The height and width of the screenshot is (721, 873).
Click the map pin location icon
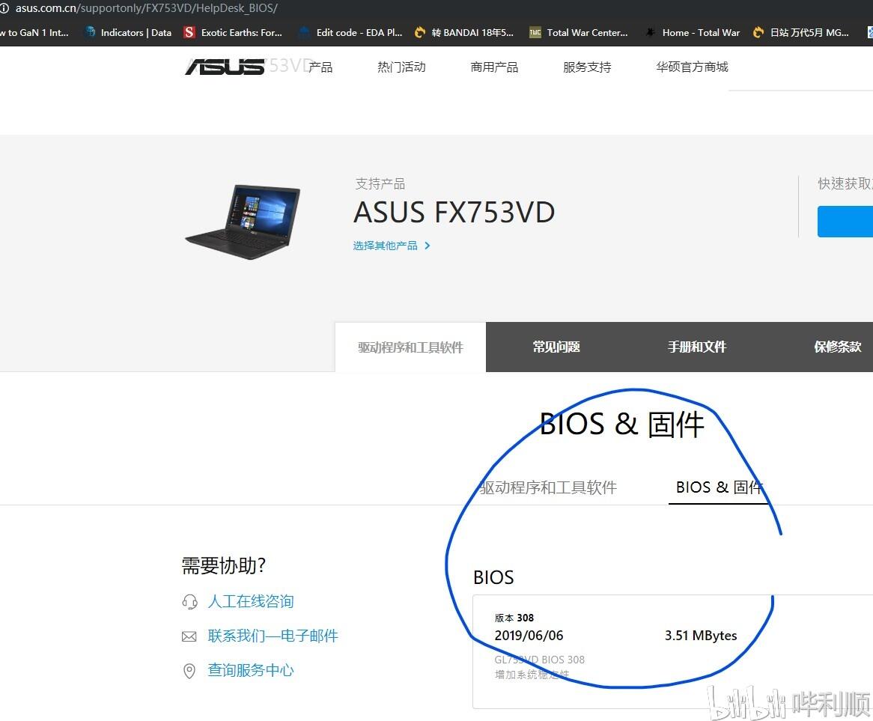coord(189,671)
